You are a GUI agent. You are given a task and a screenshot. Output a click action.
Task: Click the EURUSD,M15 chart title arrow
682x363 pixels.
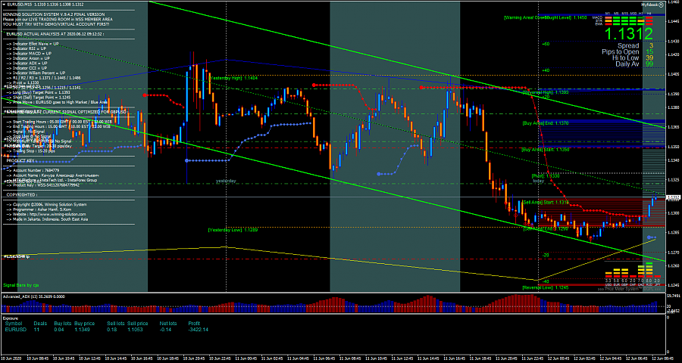(3, 3)
